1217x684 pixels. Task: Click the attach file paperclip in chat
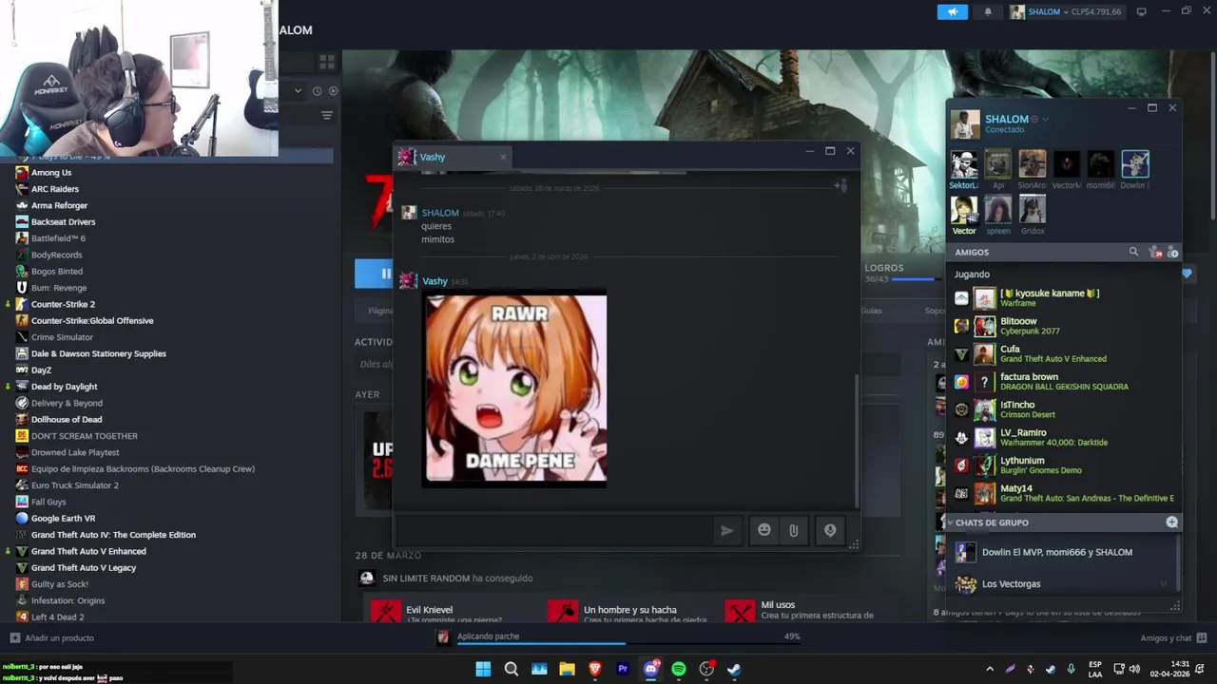click(x=793, y=530)
